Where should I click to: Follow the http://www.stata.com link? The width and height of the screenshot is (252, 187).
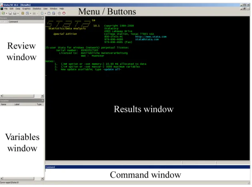pyautogui.click(x=151, y=37)
